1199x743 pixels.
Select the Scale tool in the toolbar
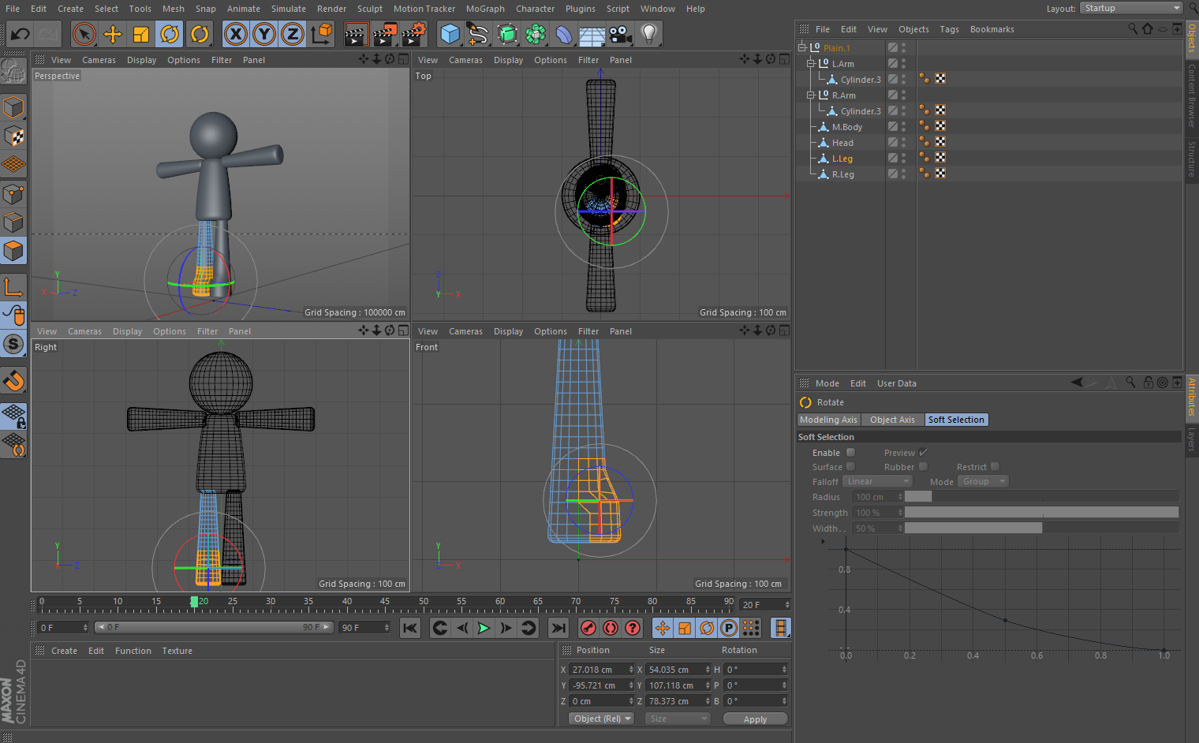coord(141,34)
